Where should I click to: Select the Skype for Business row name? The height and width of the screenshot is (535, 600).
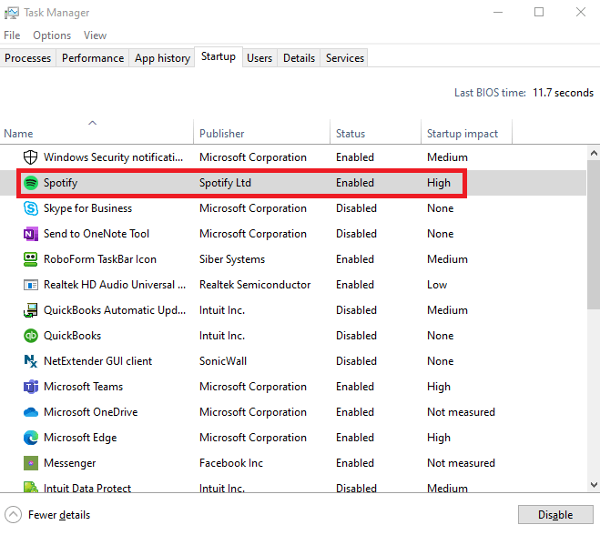click(x=87, y=208)
